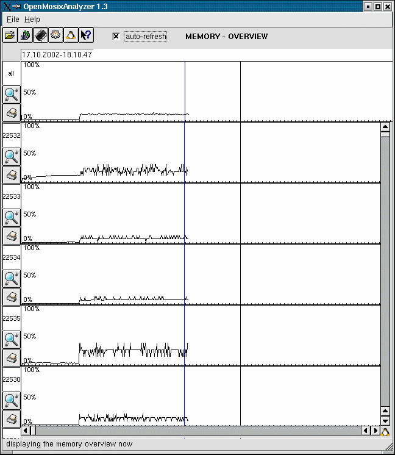Open the load overview bar chart icon
This screenshot has height=455, width=395.
[x=26, y=36]
